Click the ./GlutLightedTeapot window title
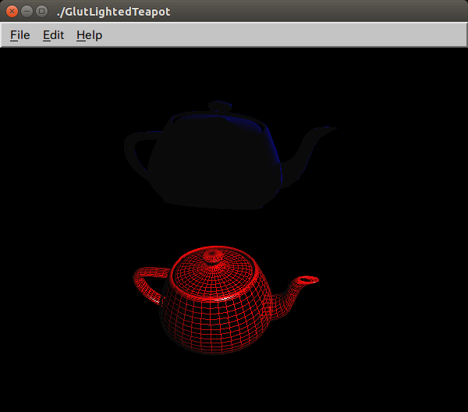 113,12
